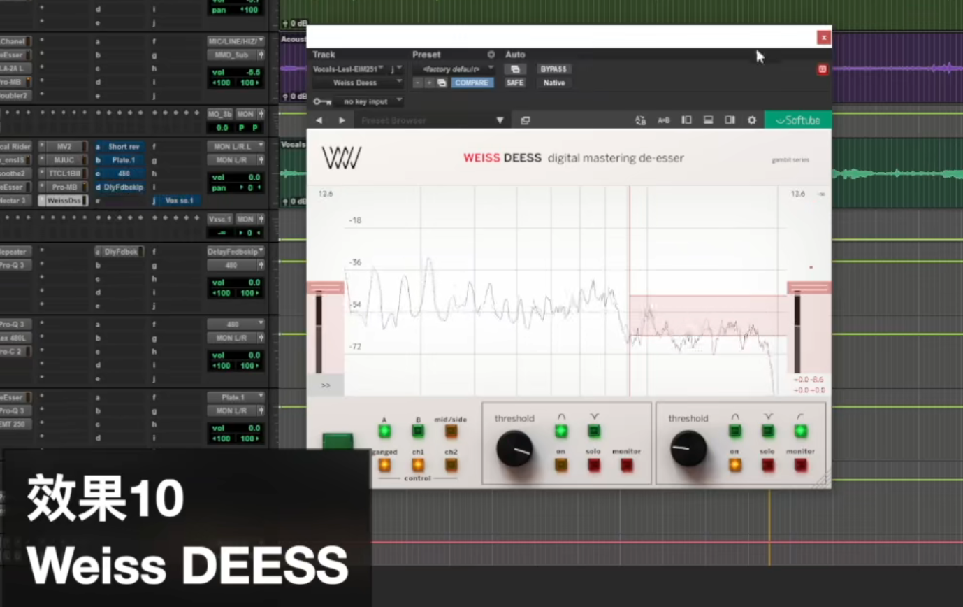The width and height of the screenshot is (963, 607).
Task: Click the Weiss logo in plugin
Action: coord(341,157)
